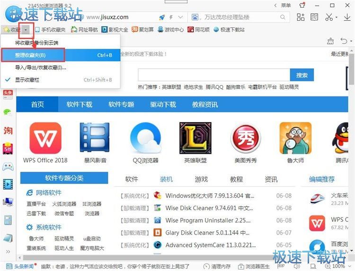Open 腾讯QQ hot recommendation link
Screen dimensions: 355x271
(x=214, y=87)
